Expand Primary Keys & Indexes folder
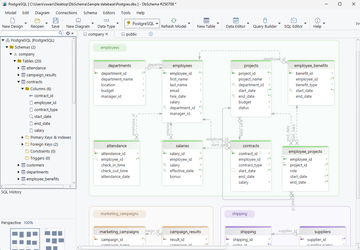The height and width of the screenshot is (250, 360). 23,138
